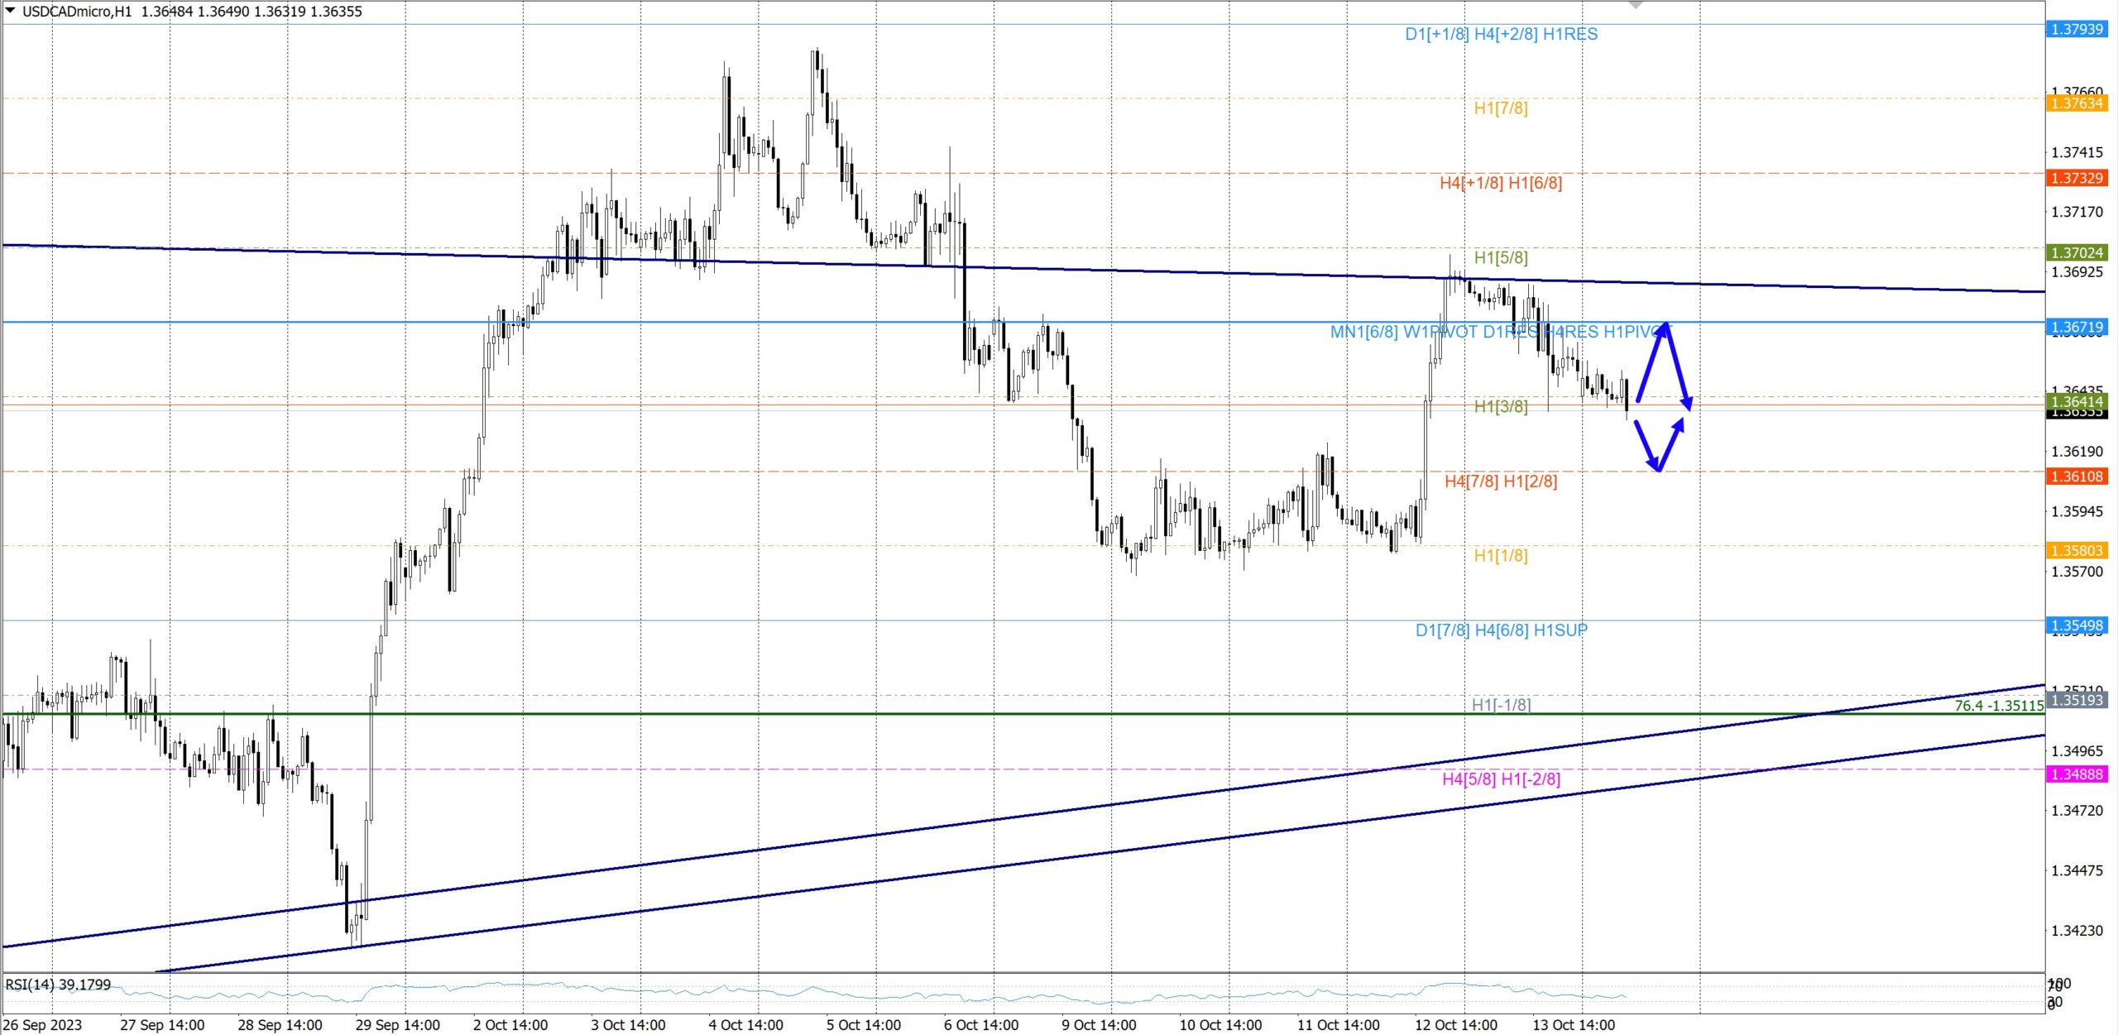Click the RSI(14) indicator label
2118x1035 pixels.
click(58, 985)
